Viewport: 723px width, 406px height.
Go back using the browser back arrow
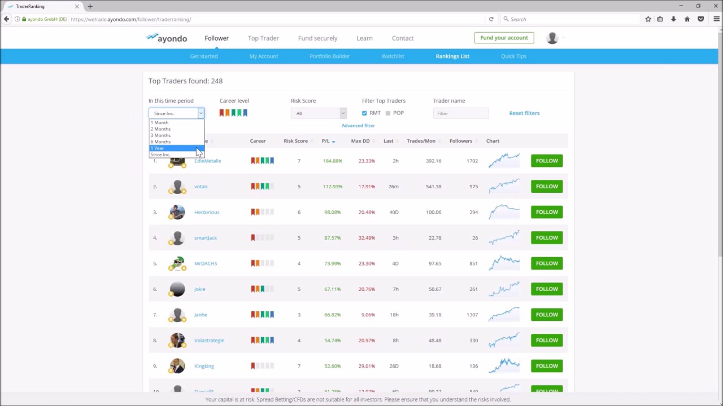[x=6, y=19]
